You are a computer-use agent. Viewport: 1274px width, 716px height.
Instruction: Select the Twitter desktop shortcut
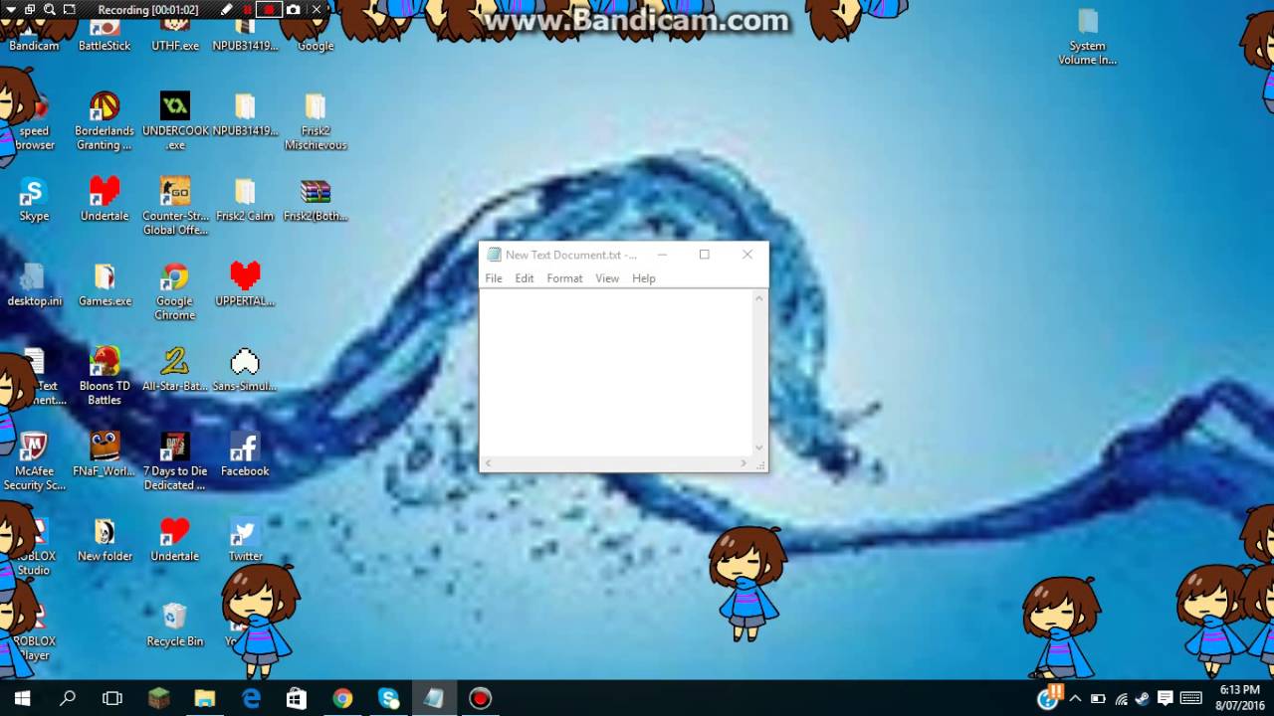245,540
